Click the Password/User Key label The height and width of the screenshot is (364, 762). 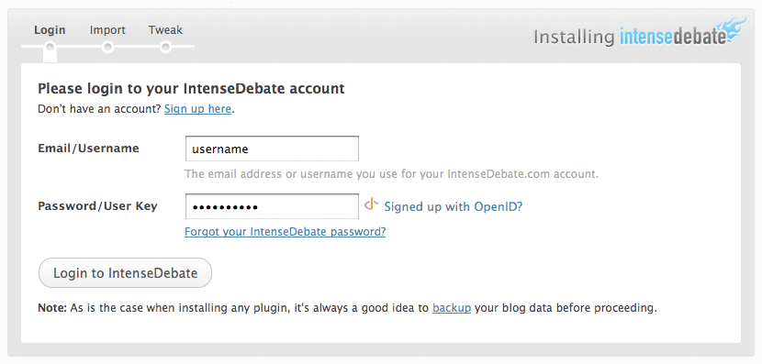97,205
